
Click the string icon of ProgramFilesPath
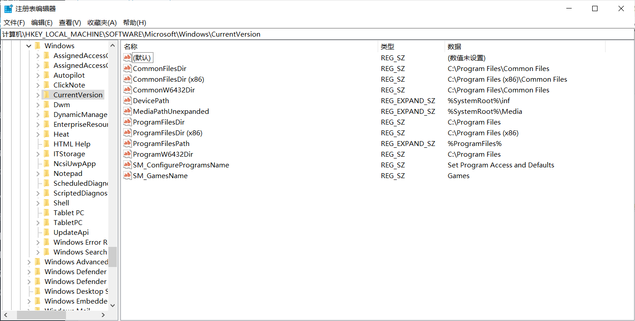tap(128, 143)
